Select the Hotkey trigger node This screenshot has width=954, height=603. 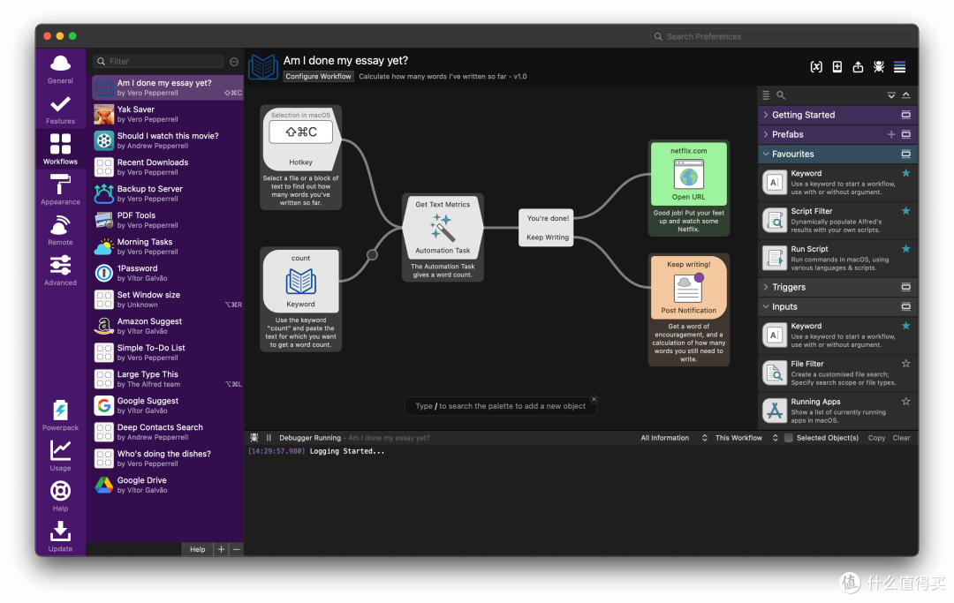(300, 139)
